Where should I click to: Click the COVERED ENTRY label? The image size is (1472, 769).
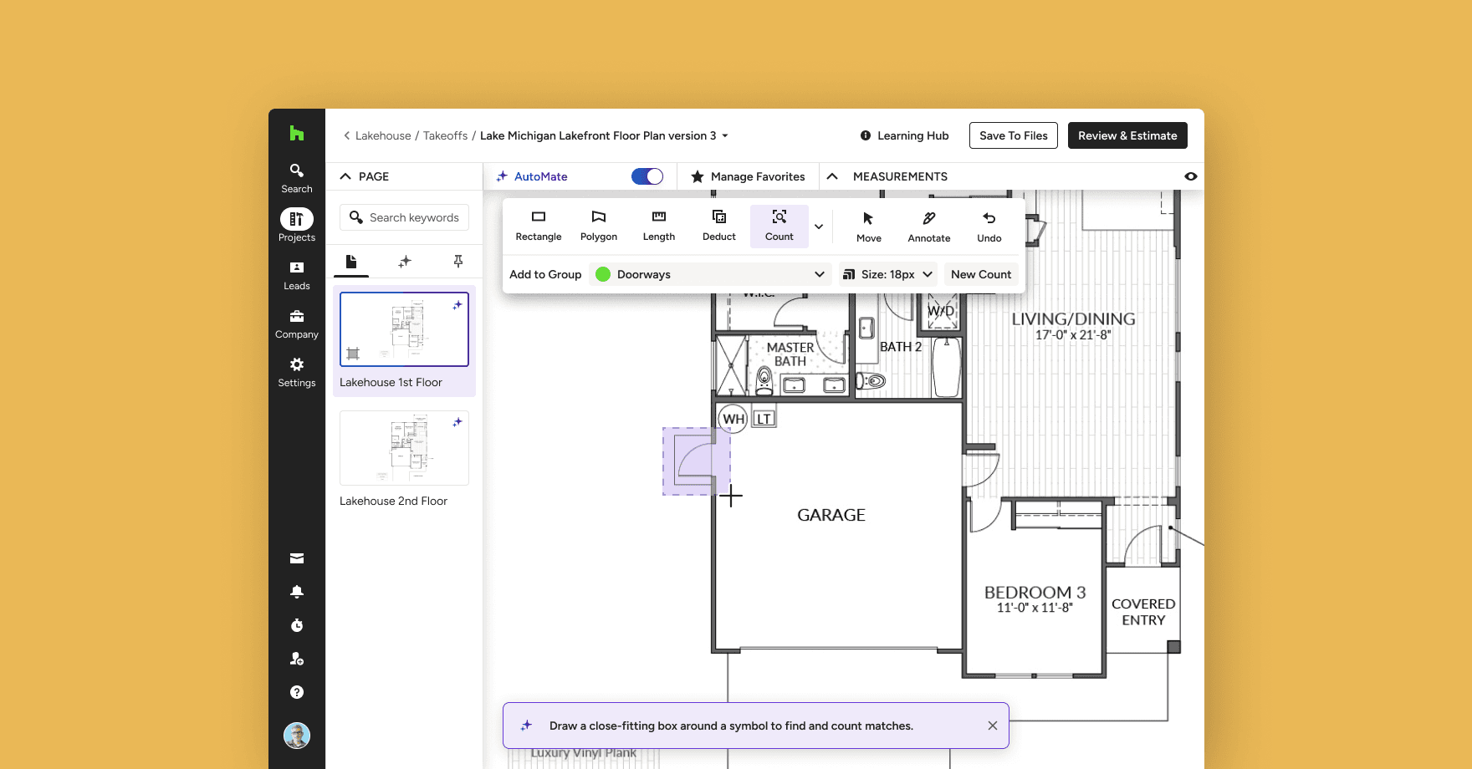(x=1143, y=612)
